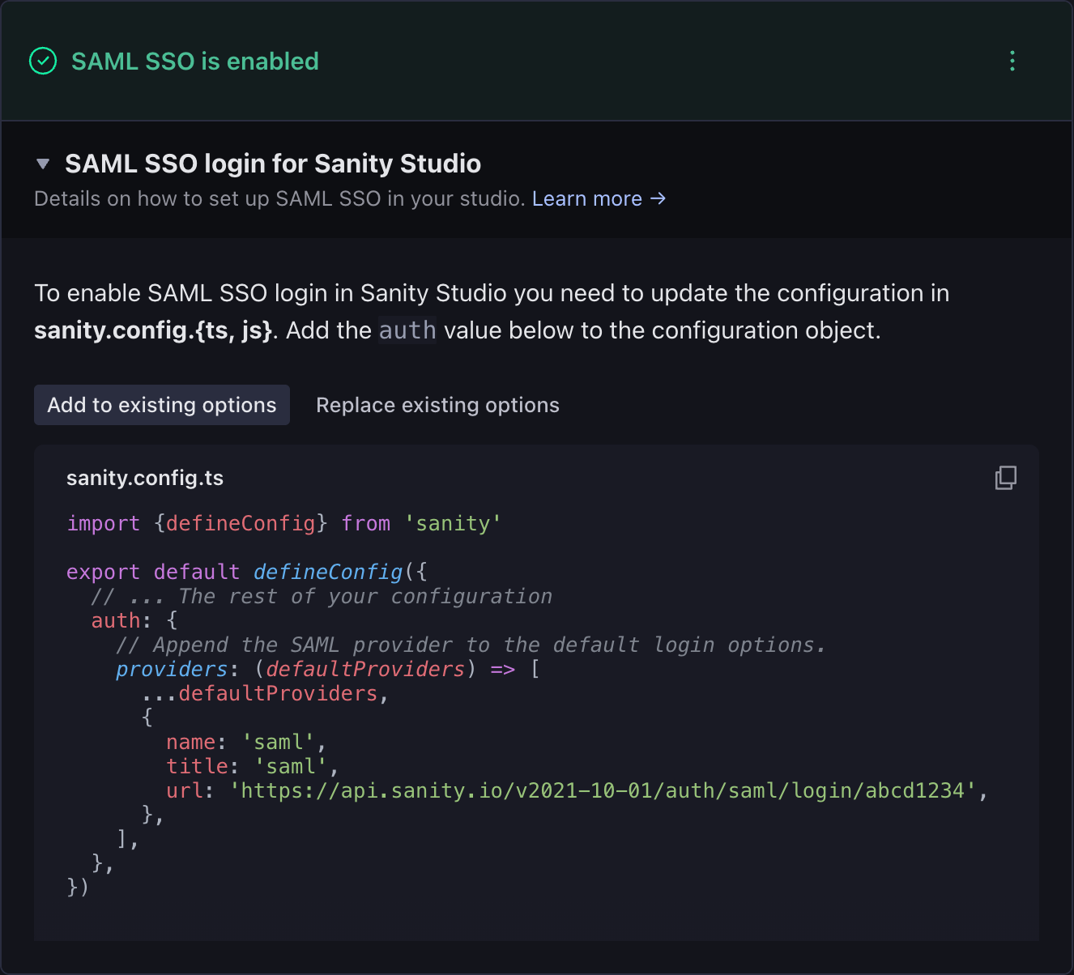The image size is (1074, 975).
Task: Click the export default defineConfig line
Action: (247, 572)
